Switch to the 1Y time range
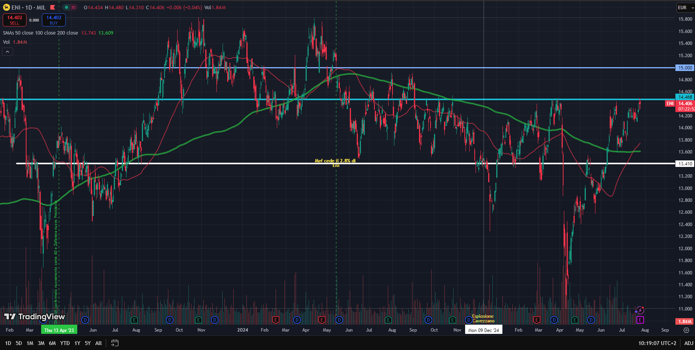Viewport: 695px width, 350px height. (x=77, y=343)
